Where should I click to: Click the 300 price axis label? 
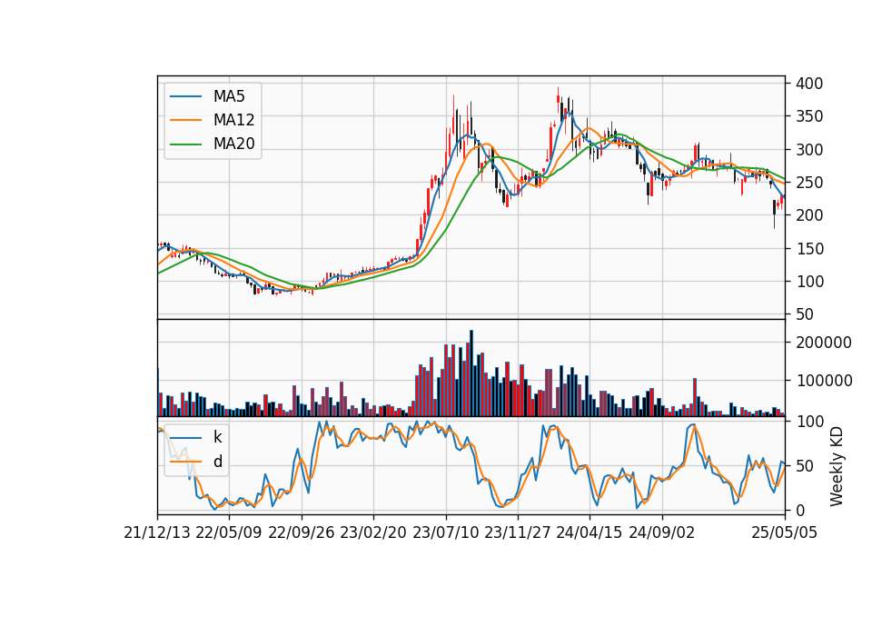point(809,150)
